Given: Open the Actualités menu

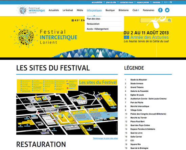Looking at the screenshot, I should (x=54, y=10).
